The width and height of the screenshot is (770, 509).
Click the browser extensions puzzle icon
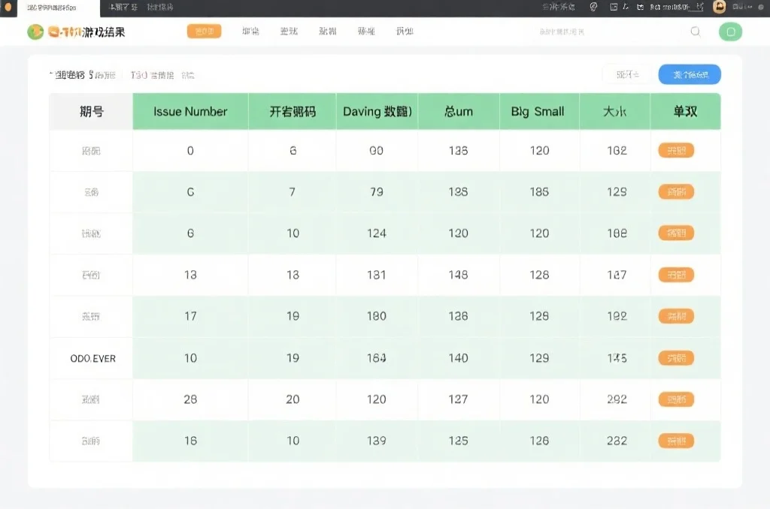click(593, 7)
